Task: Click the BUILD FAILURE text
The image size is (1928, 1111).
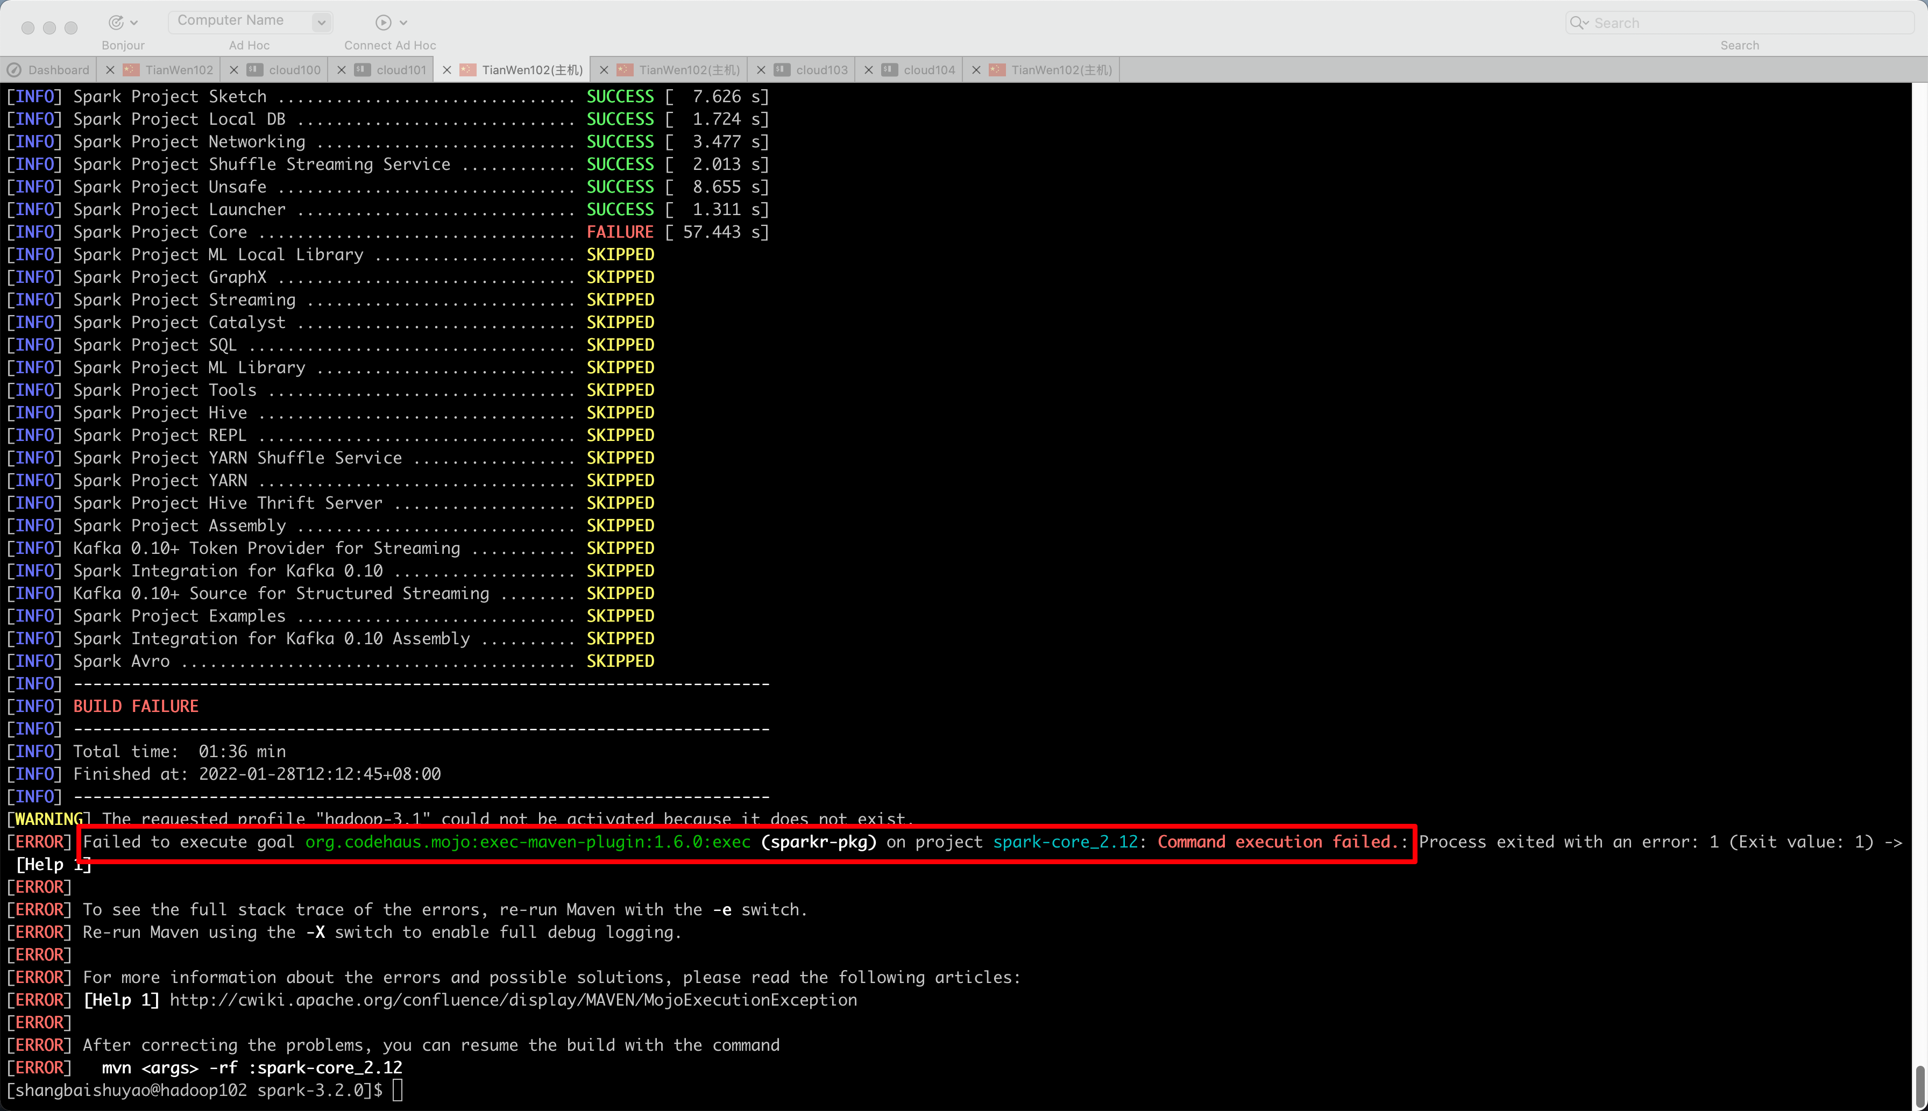Action: (x=136, y=706)
